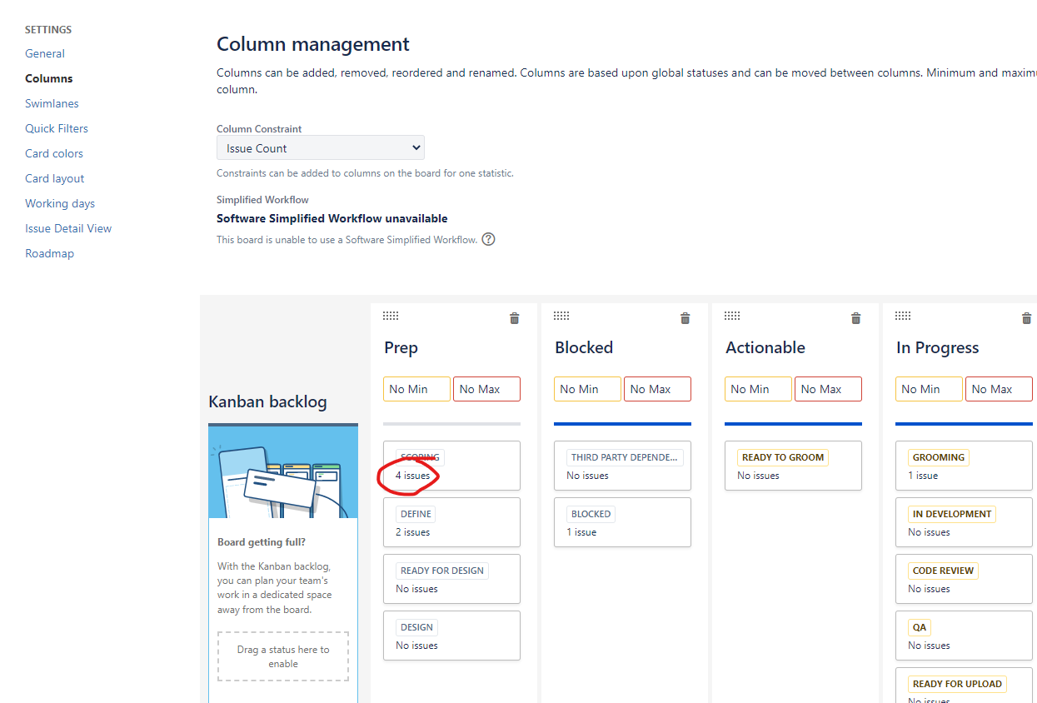The image size is (1037, 703).
Task: Open the Column Constraint Issue Count dropdown
Action: pos(321,148)
